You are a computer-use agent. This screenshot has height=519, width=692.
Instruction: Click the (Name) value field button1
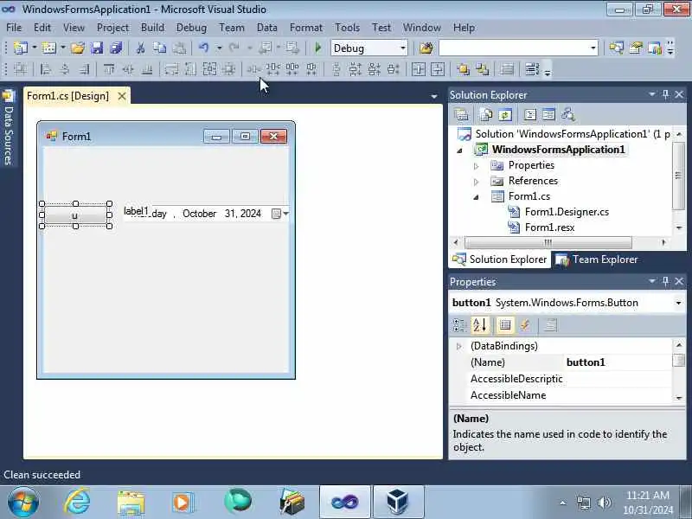click(618, 362)
